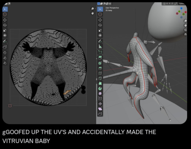
Task: Select the Annotate tool in UV editor
Action: [5, 41]
